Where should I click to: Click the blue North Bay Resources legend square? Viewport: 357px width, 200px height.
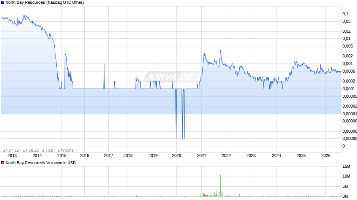click(3, 3)
